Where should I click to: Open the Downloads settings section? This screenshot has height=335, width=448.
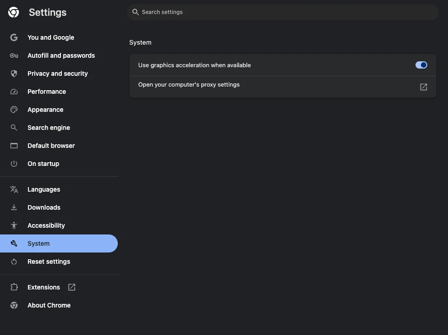44,207
